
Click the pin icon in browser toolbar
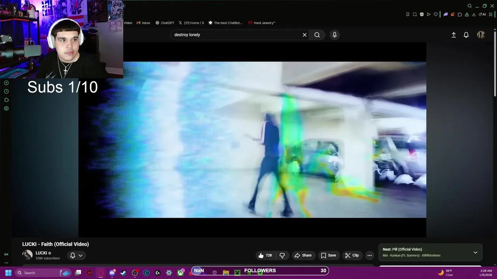pos(408,14)
